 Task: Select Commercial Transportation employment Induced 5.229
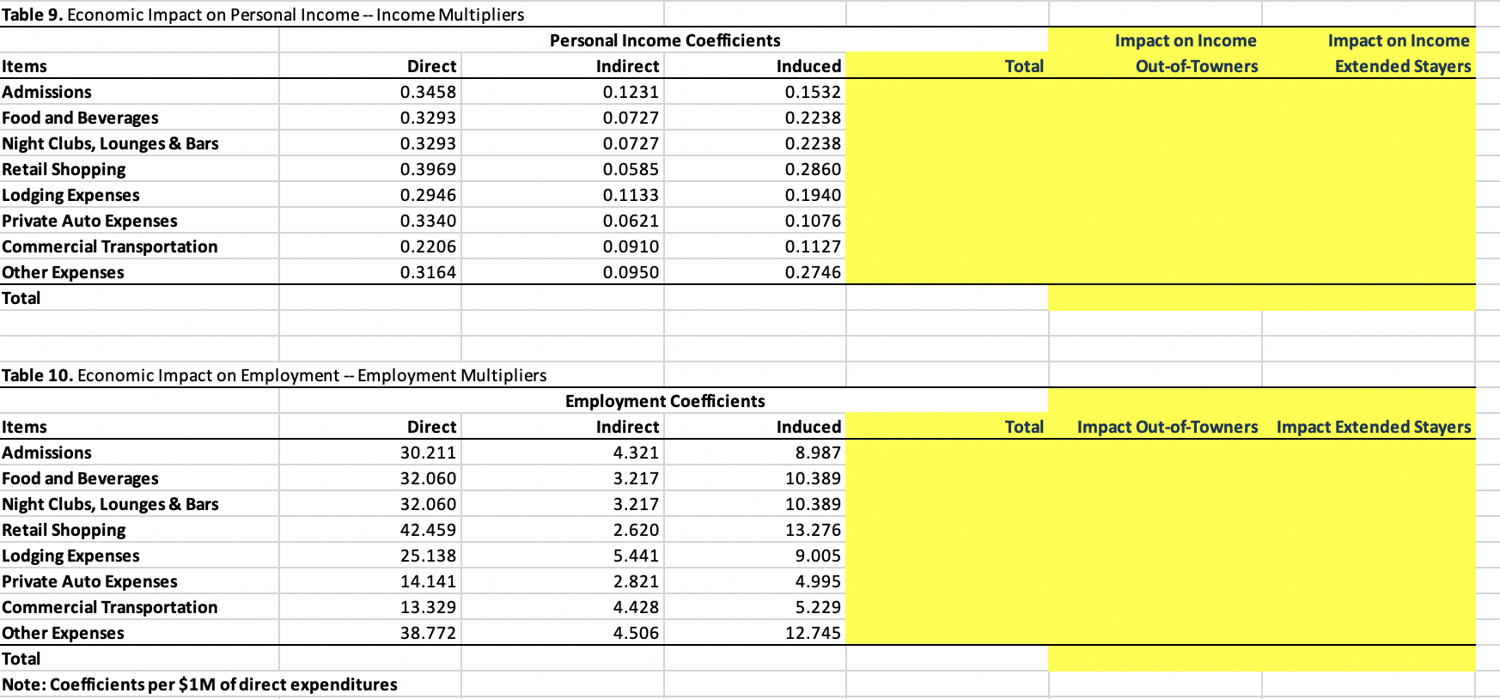[818, 607]
